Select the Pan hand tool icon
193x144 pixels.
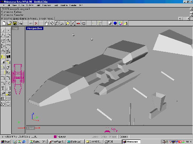click(46, 23)
